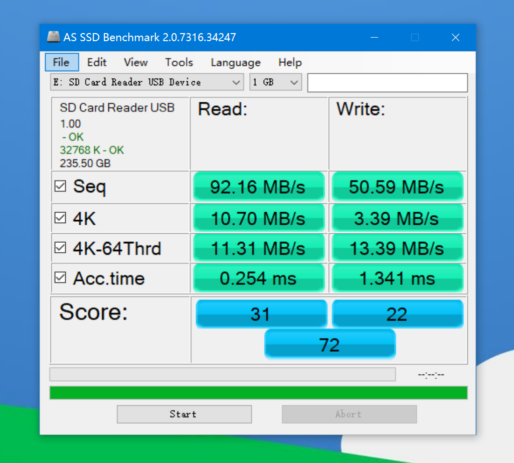Click the green overall progress bar
Screen dimensions: 514x463
point(258,392)
